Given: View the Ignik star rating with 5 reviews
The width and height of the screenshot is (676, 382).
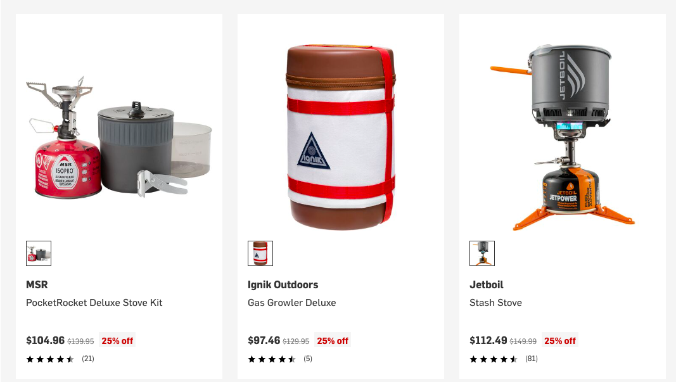Looking at the screenshot, I should tap(280, 359).
